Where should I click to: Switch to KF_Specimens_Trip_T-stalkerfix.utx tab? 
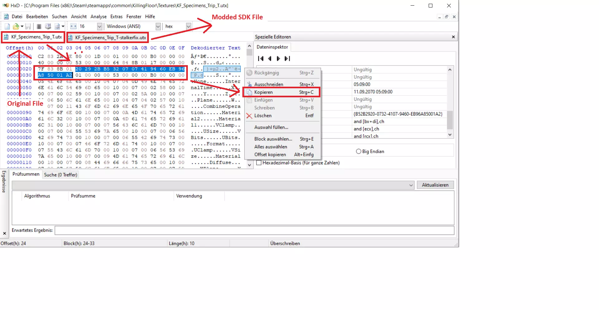click(x=108, y=38)
